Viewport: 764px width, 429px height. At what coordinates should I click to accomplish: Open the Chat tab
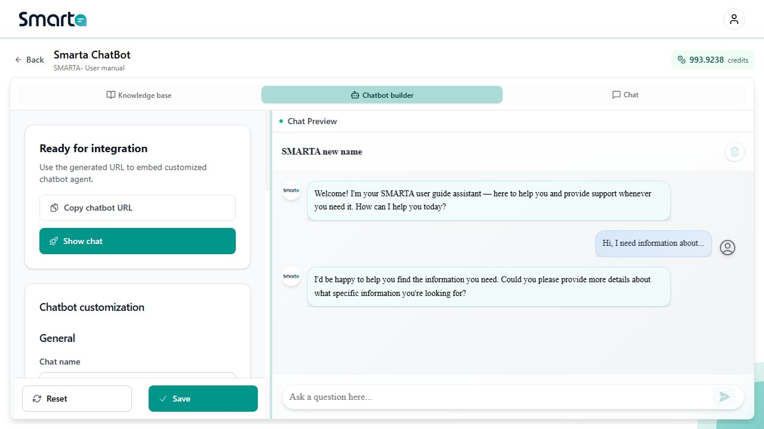point(625,95)
